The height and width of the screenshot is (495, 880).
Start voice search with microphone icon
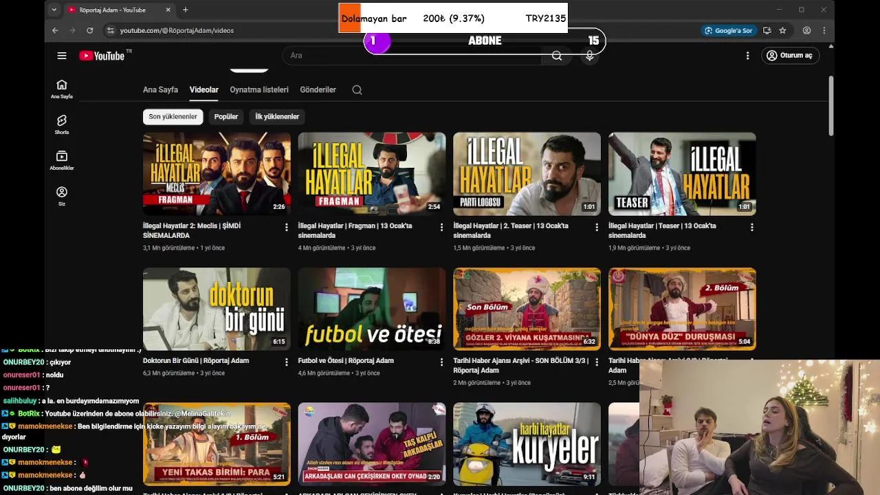pos(589,56)
